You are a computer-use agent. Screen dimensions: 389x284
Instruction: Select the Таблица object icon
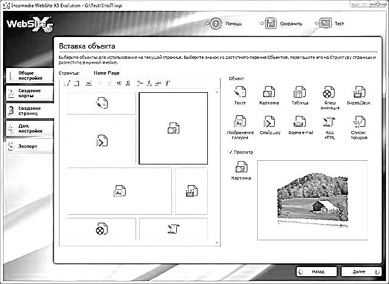[x=300, y=92]
